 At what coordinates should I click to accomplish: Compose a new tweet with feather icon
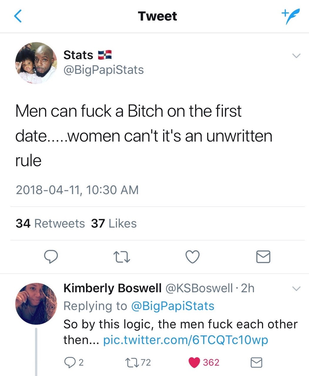coord(290,16)
